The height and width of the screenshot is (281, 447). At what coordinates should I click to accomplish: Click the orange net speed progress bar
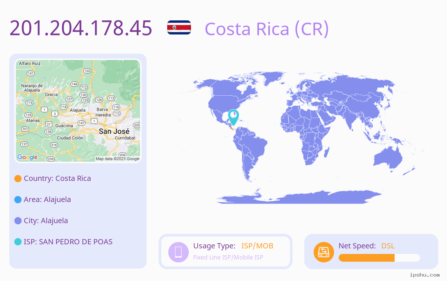click(379, 258)
